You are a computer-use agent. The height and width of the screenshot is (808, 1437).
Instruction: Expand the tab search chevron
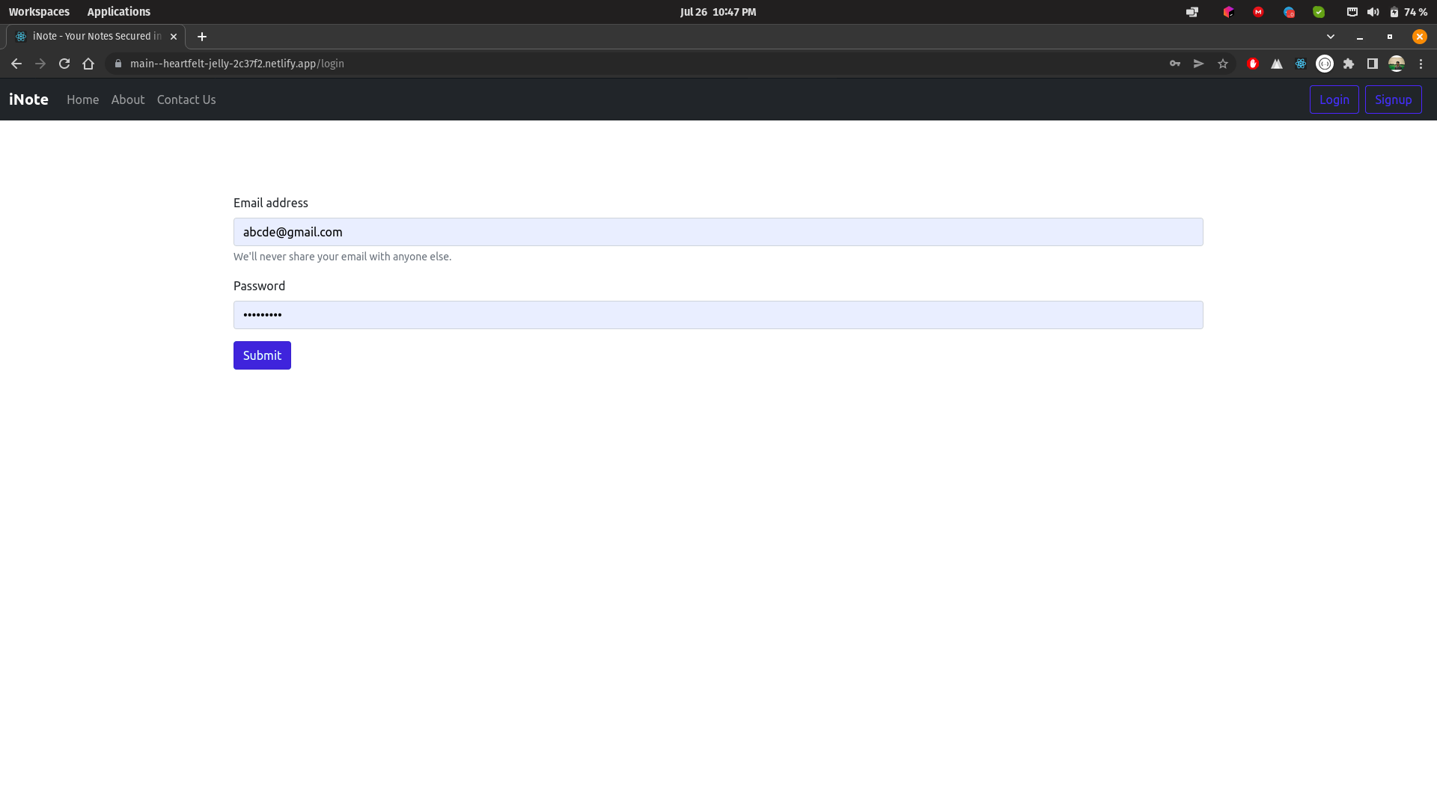(1331, 37)
